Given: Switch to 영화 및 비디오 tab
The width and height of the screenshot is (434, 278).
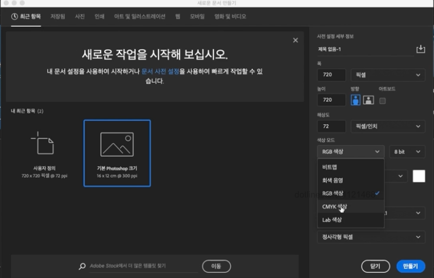Looking at the screenshot, I should coord(230,17).
